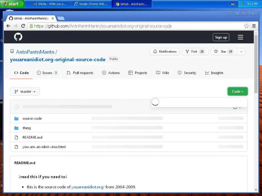Open the Insights tab

[x=214, y=73]
